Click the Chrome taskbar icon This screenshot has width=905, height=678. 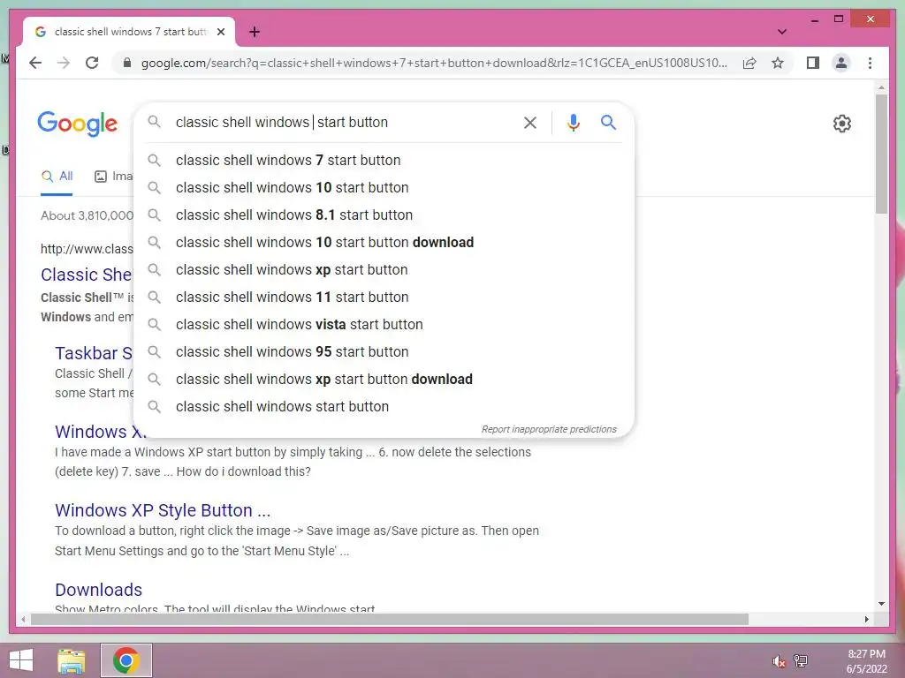(x=126, y=660)
